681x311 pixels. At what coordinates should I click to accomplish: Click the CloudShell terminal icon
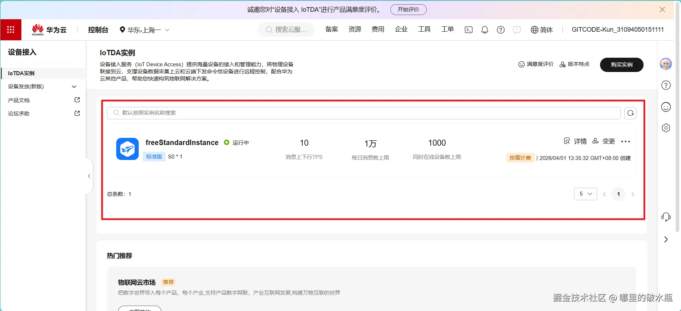coord(468,30)
